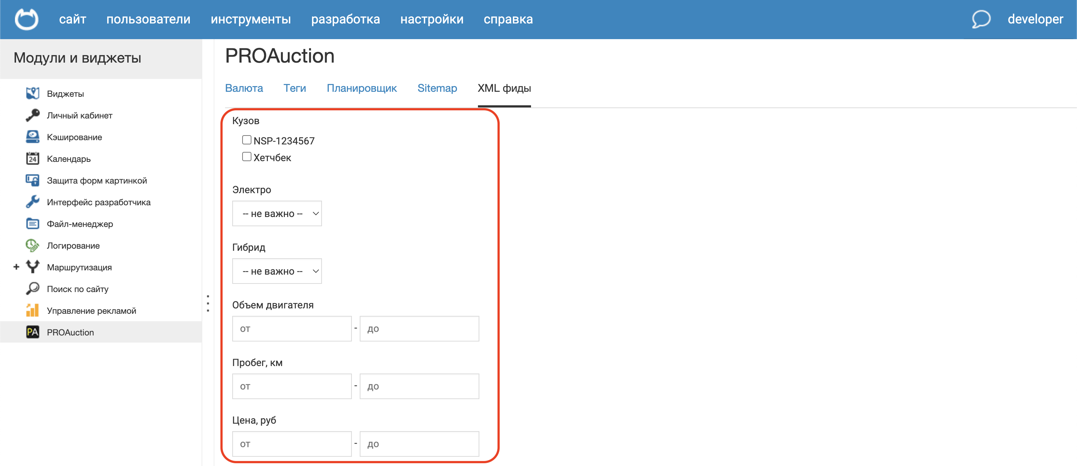Select the XML фиды tab
The height and width of the screenshot is (466, 1077).
coord(504,88)
